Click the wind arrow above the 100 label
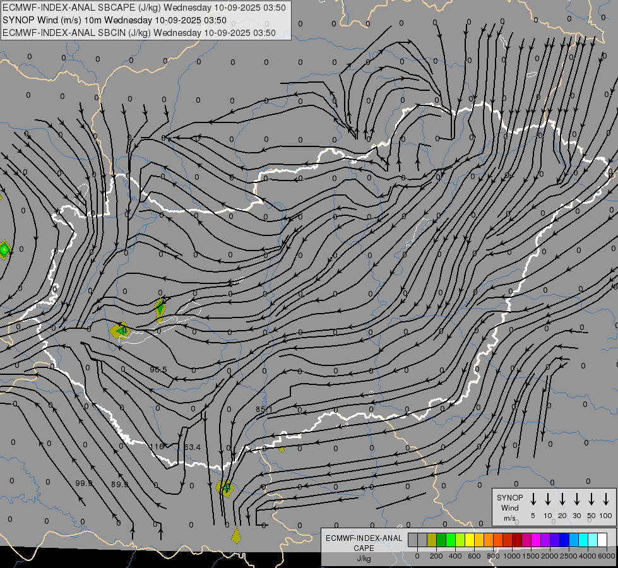 (x=606, y=499)
